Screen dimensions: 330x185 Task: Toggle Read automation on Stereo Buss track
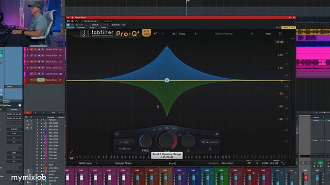pos(41,80)
